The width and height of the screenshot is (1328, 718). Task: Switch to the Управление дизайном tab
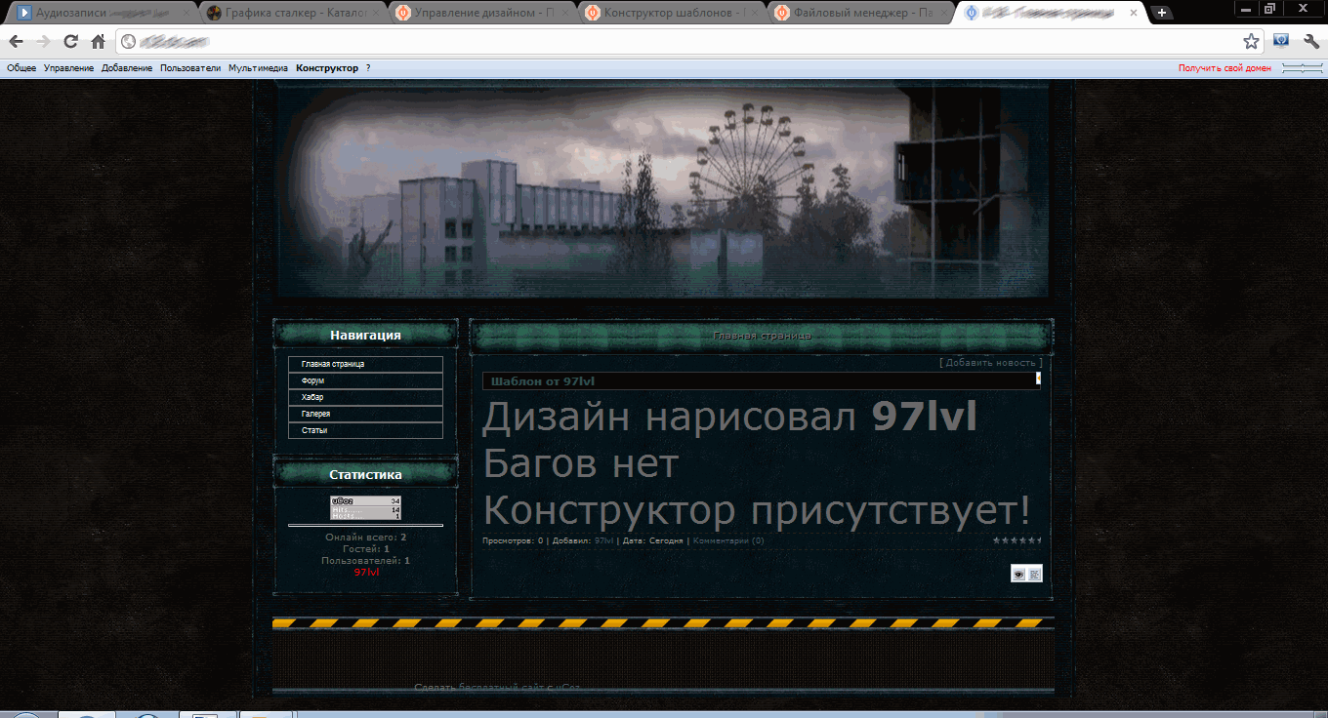[x=480, y=14]
